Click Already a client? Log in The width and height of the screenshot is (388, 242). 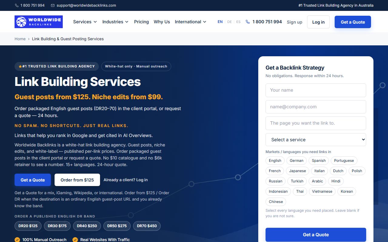[125, 180]
